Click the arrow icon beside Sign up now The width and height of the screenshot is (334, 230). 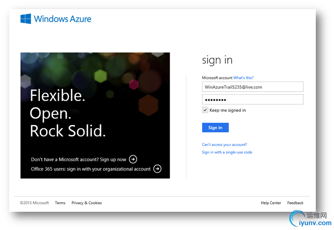point(133,159)
